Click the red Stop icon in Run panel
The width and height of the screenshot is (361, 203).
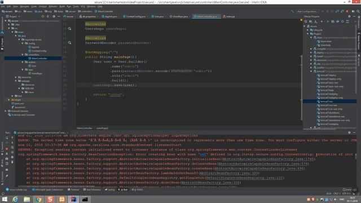7,148
